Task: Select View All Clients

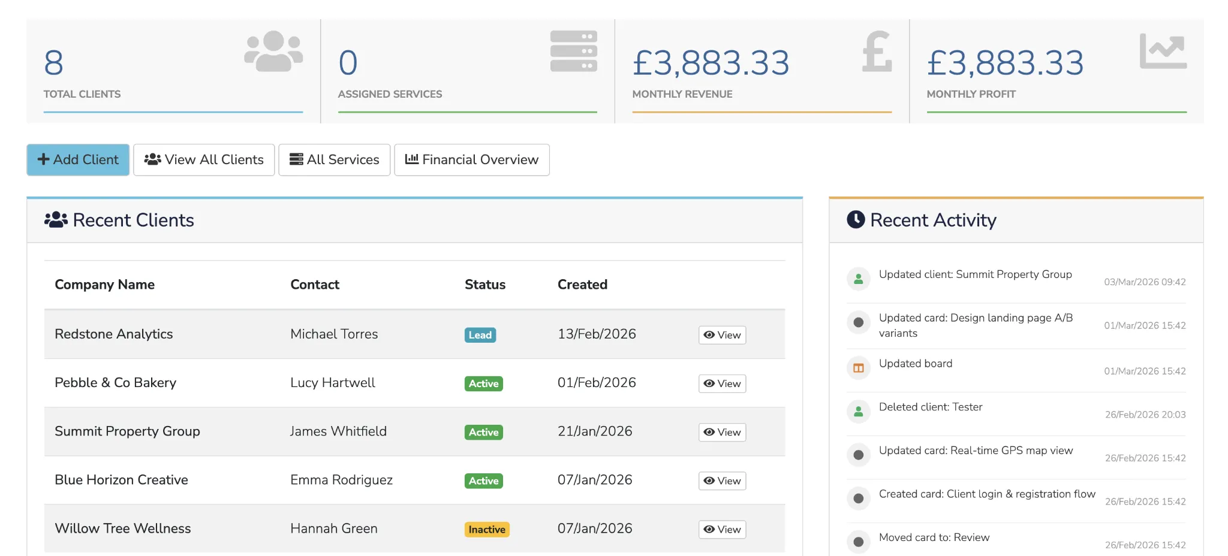Action: 204,159
